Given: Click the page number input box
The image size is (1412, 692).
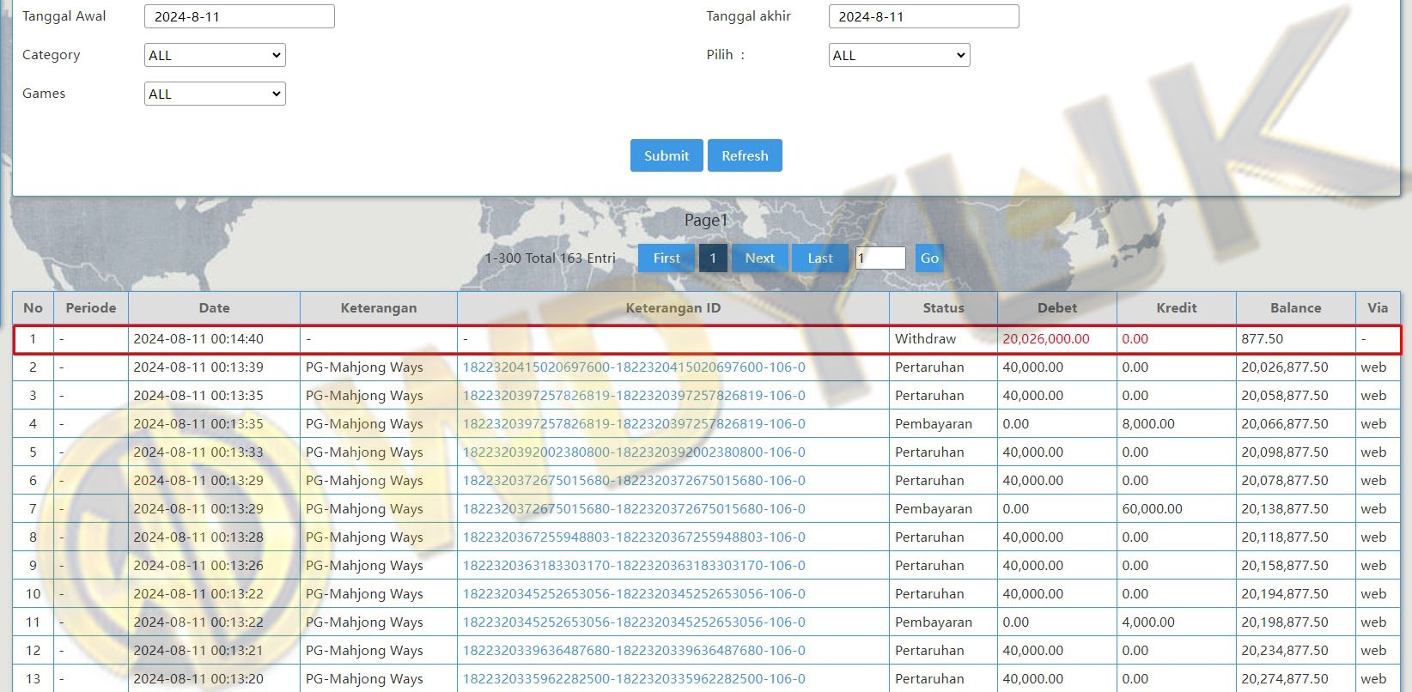Looking at the screenshot, I should [880, 258].
